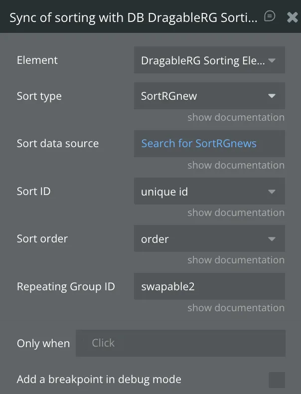Open the comment bubble icon in header
The height and width of the screenshot is (394, 301).
(270, 16)
